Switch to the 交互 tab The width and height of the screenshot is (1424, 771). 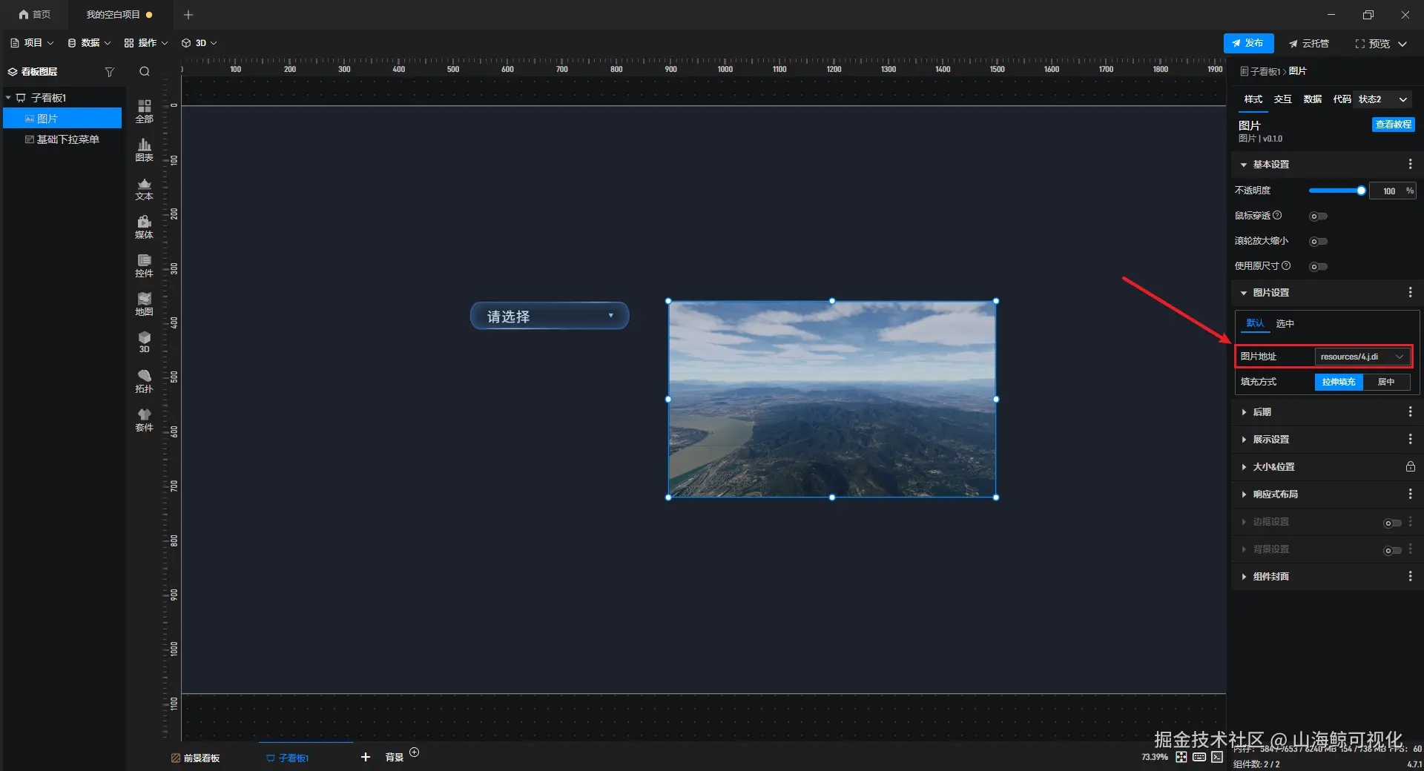(1282, 99)
